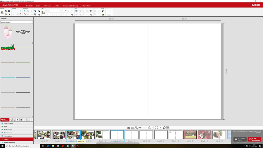263x148 pixels.
Task: Click the magic wand assistant icon
Action: (9, 14)
